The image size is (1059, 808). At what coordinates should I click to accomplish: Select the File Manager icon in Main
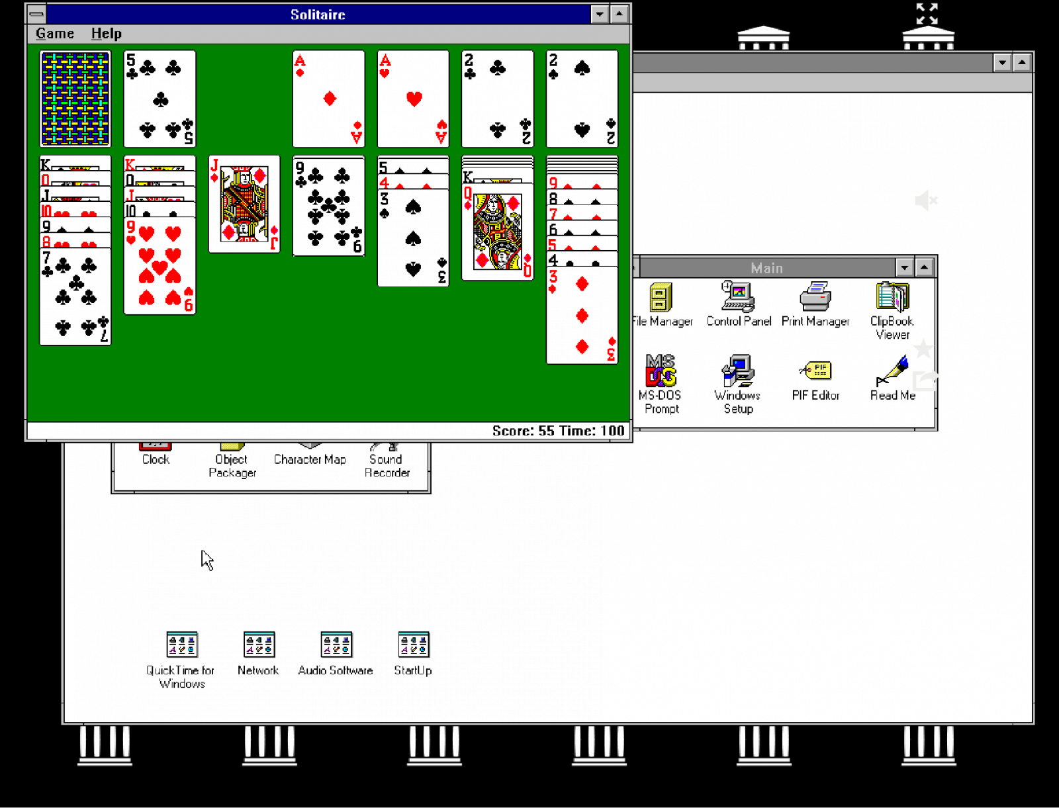661,305
